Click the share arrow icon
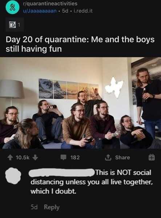This screenshot has height=218, width=161. pos(108,158)
